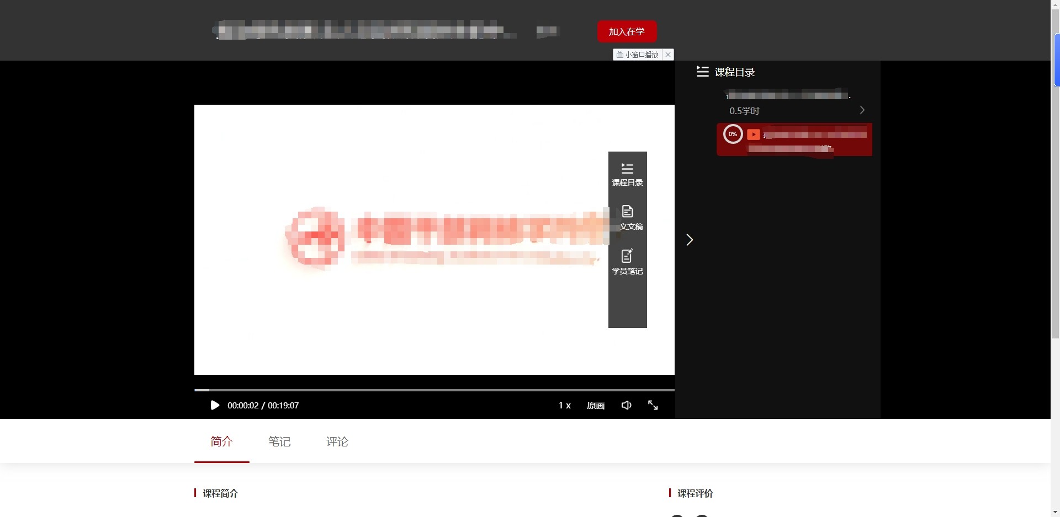Click the red video icon in course item
Screen dimensions: 1060x517
753,134
